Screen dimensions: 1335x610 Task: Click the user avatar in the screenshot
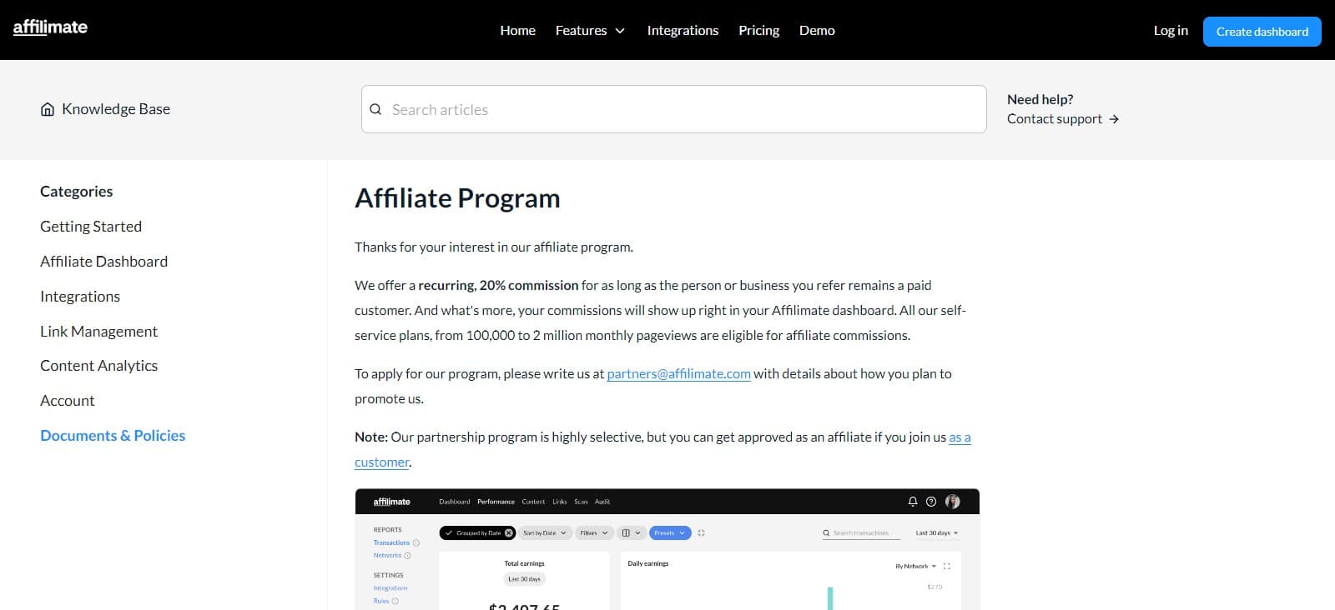(x=952, y=502)
